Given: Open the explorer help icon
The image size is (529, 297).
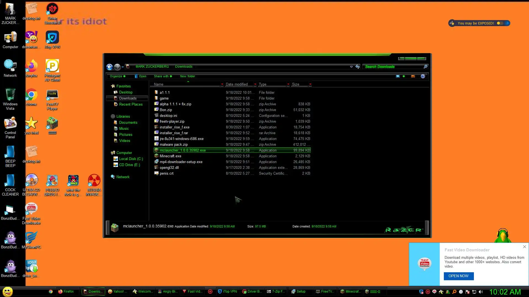Looking at the screenshot, I should pyautogui.click(x=423, y=76).
